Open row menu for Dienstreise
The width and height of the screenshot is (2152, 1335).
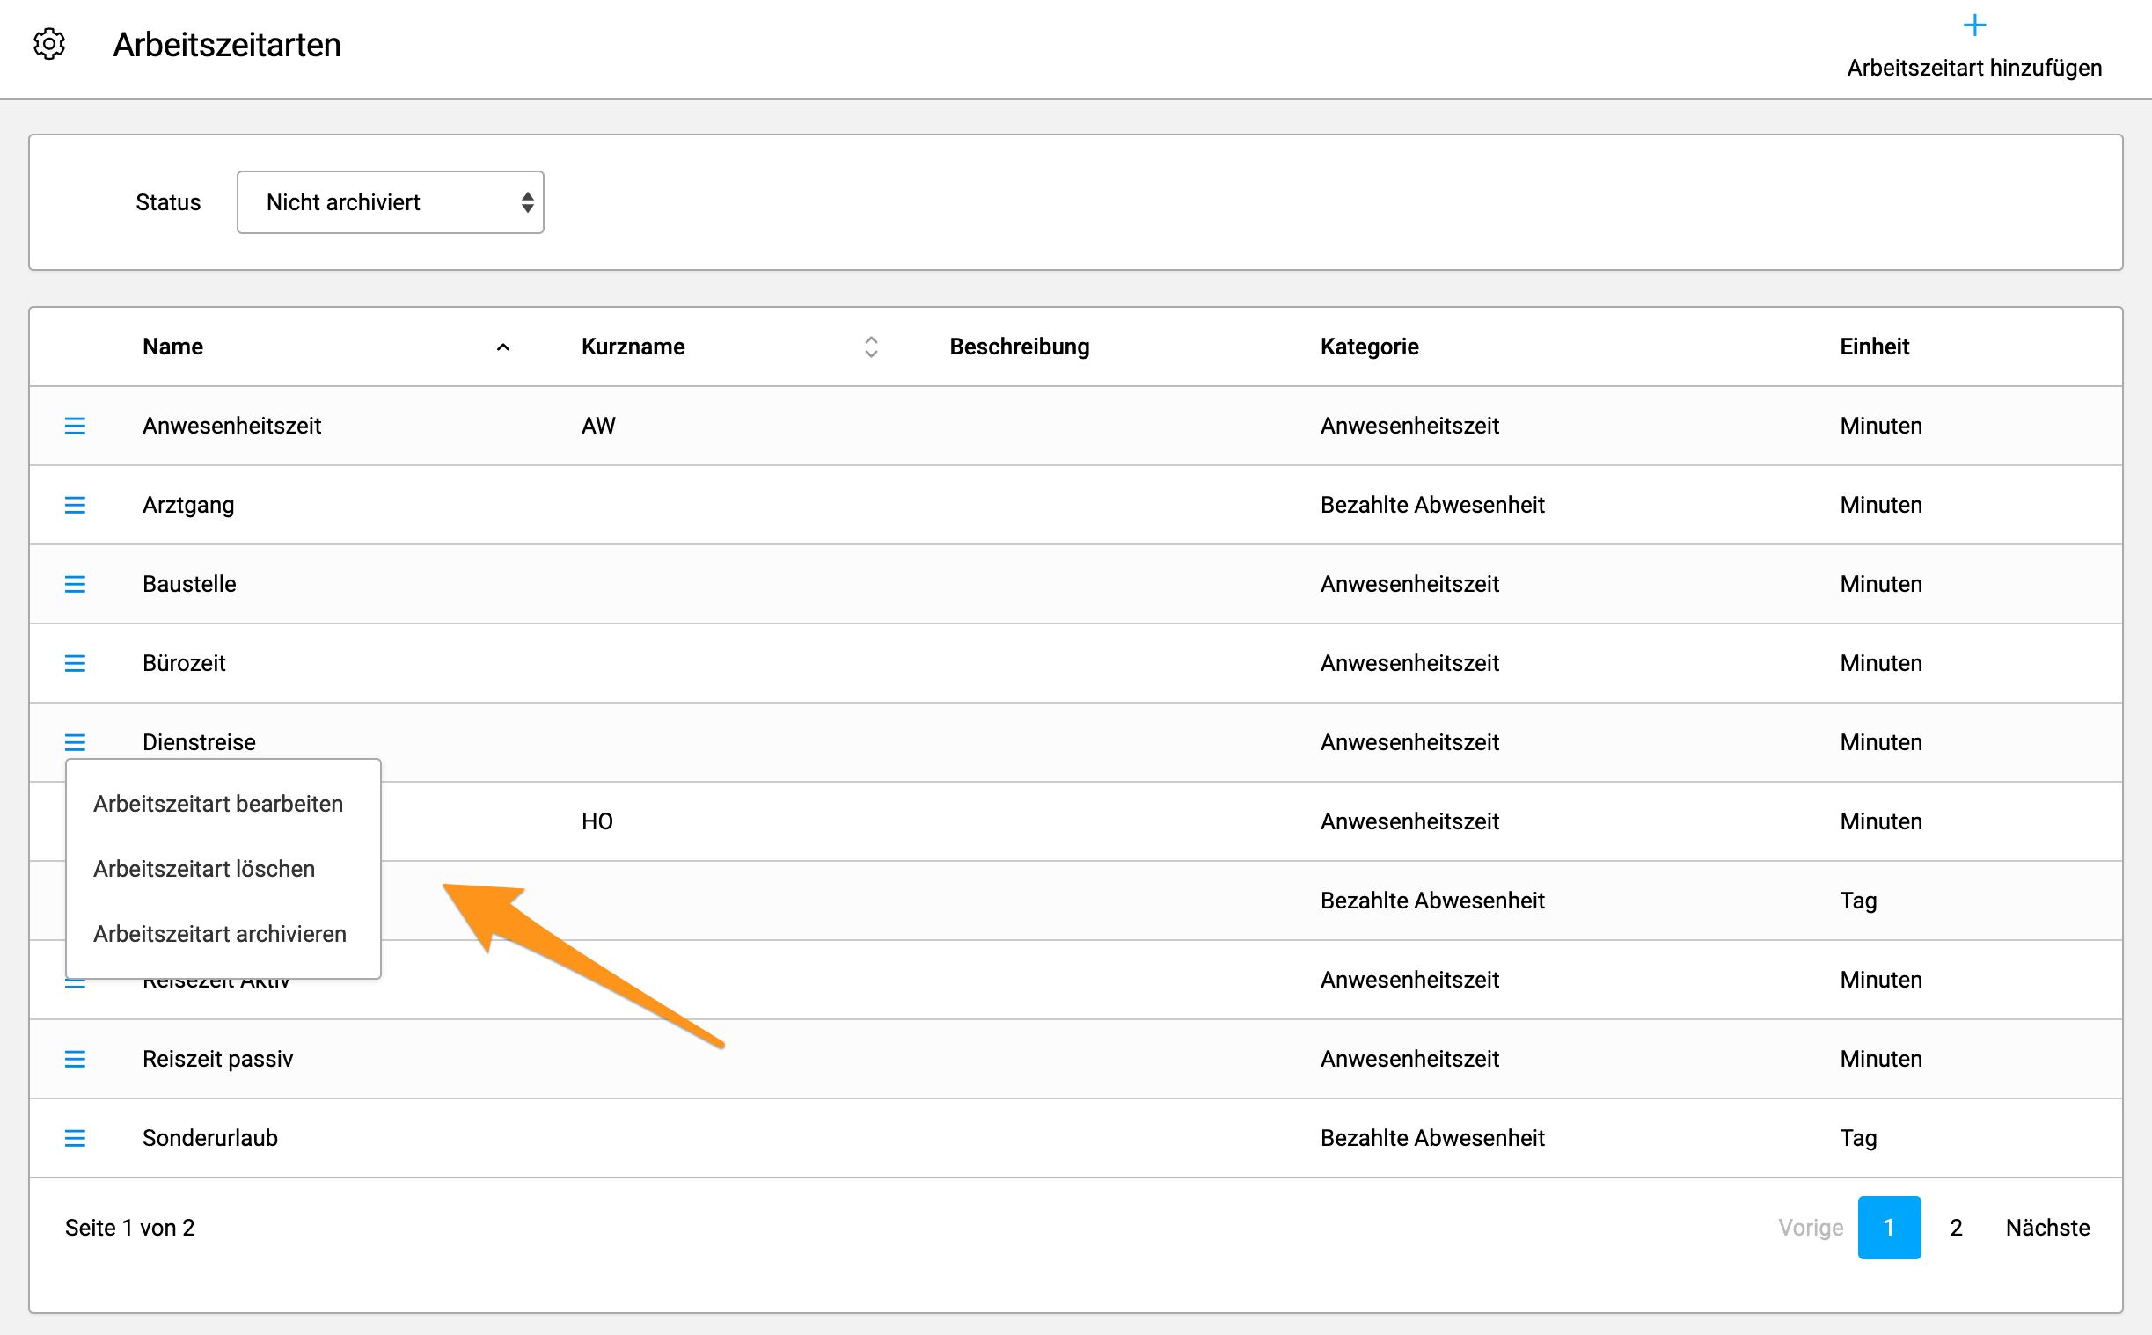(75, 742)
